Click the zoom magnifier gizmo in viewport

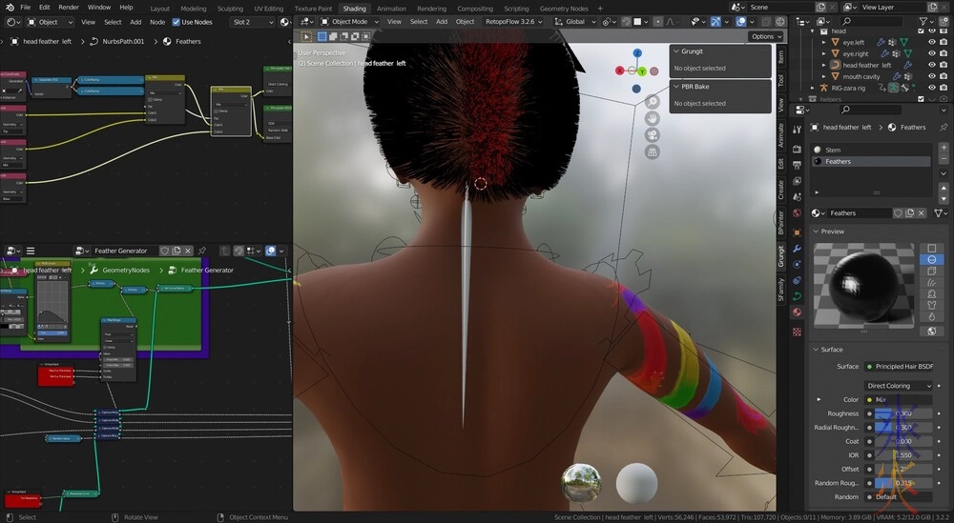(653, 101)
